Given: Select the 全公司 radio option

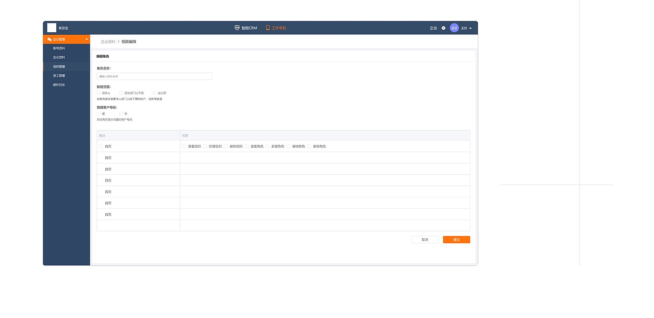Looking at the screenshot, I should [x=154, y=93].
